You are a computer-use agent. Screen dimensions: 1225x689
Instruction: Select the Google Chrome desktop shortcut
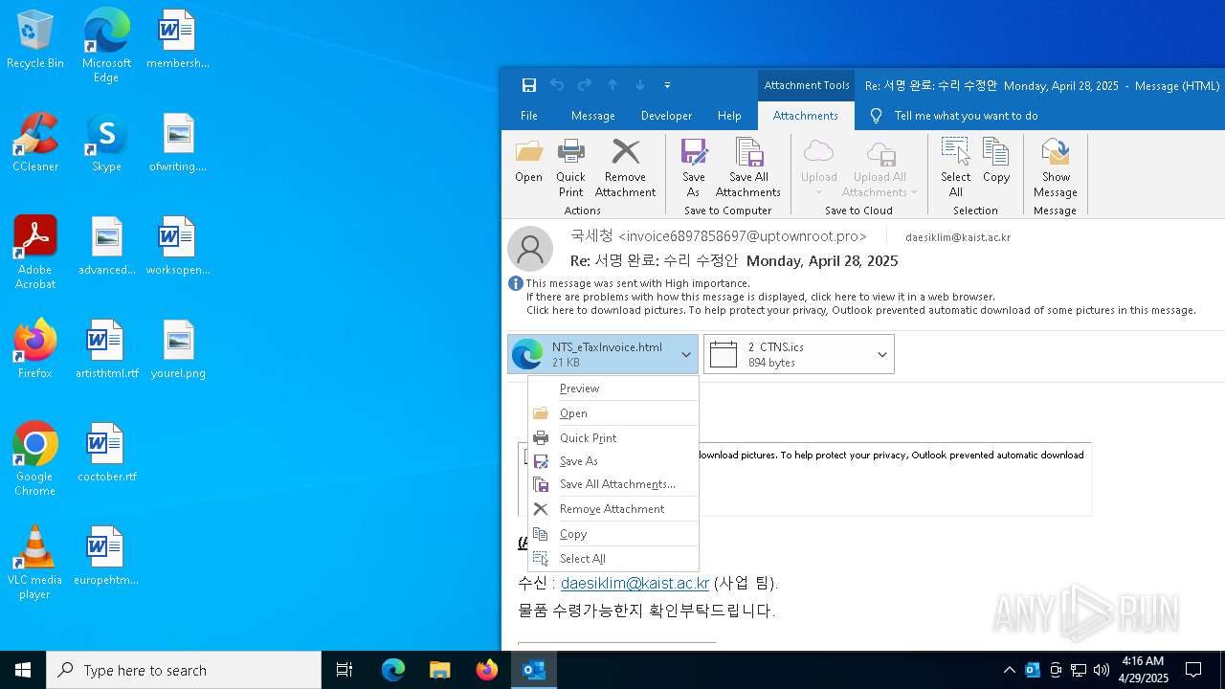pos(35,459)
